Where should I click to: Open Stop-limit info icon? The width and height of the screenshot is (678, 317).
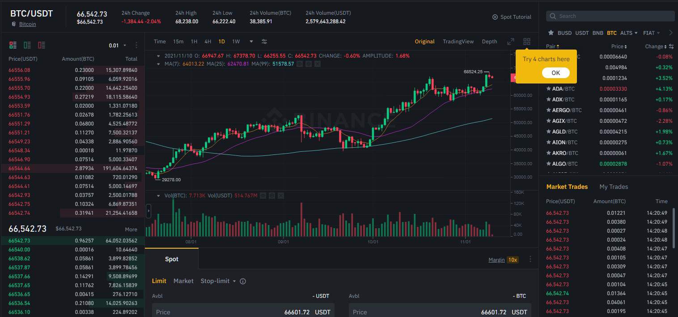coord(243,281)
